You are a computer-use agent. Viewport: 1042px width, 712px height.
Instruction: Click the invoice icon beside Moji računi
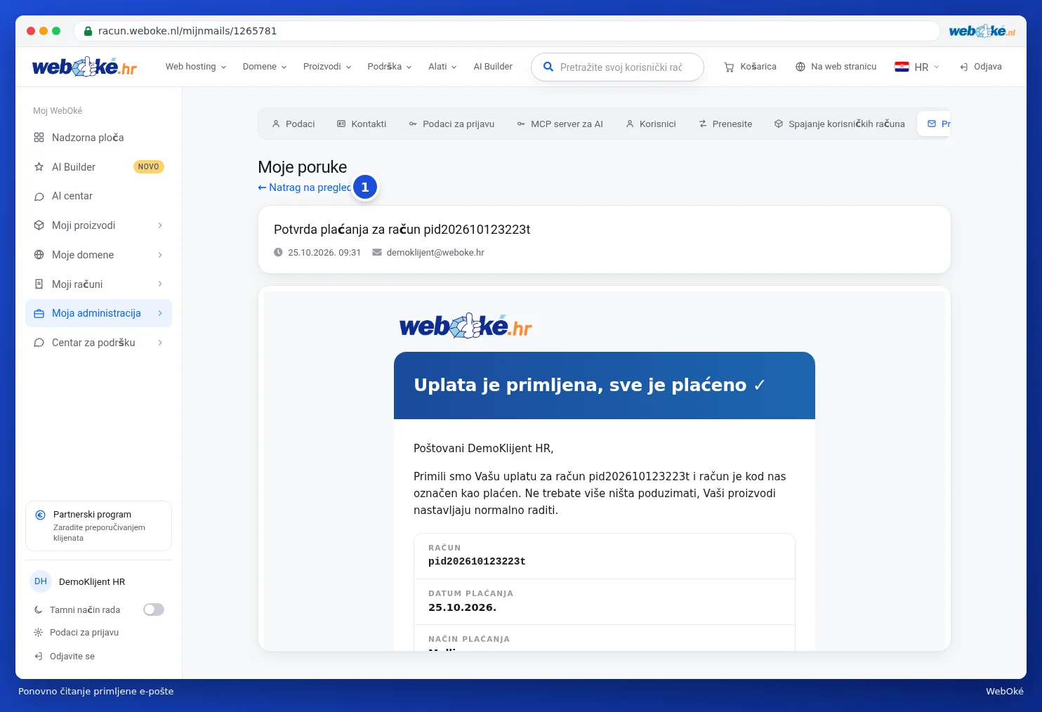point(39,284)
